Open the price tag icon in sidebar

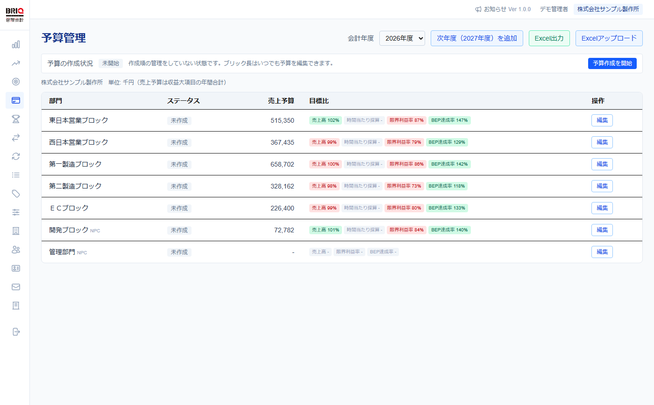click(16, 194)
